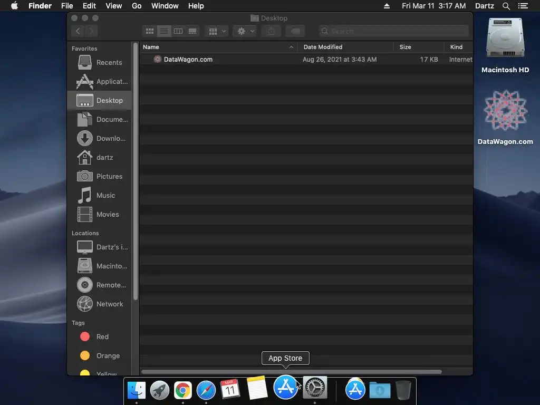
Task: Open Launchpad from the Dock
Action: tap(160, 390)
